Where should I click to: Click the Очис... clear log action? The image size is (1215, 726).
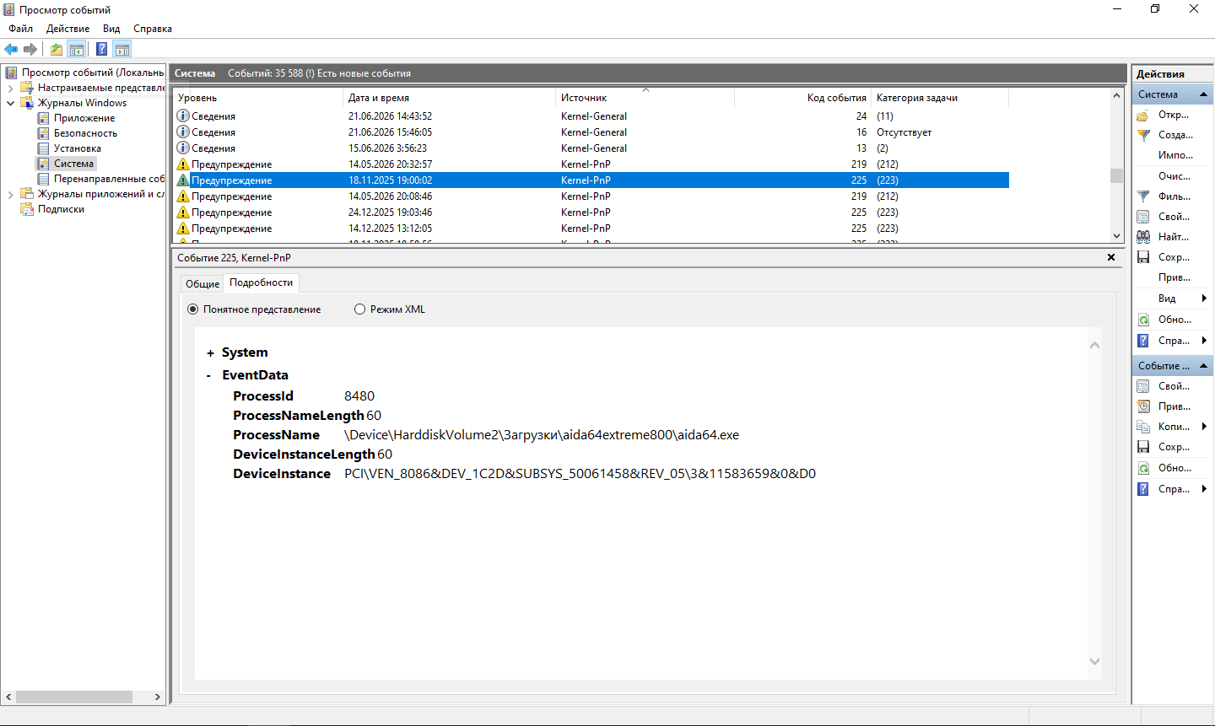pyautogui.click(x=1173, y=176)
